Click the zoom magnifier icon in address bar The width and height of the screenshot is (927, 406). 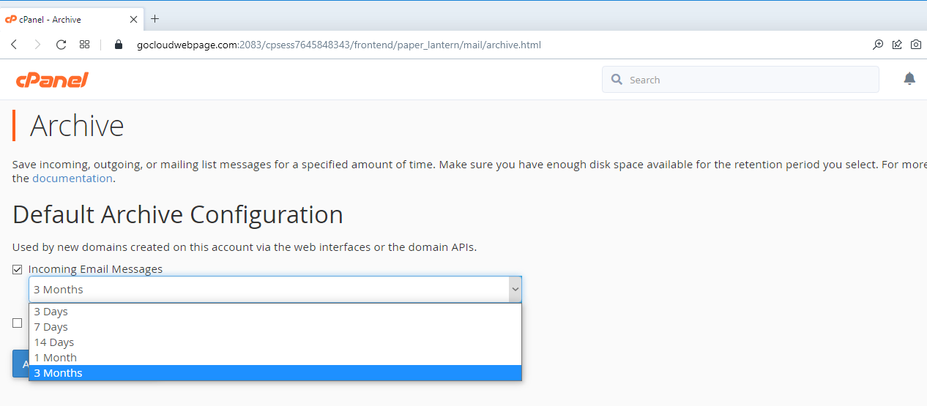click(x=878, y=45)
